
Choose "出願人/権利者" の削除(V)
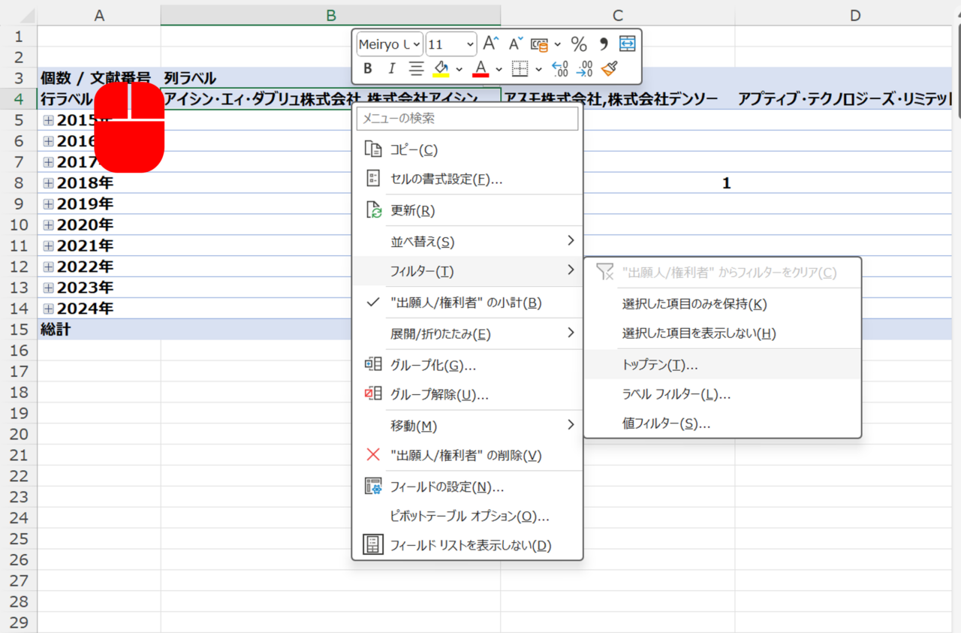(467, 455)
